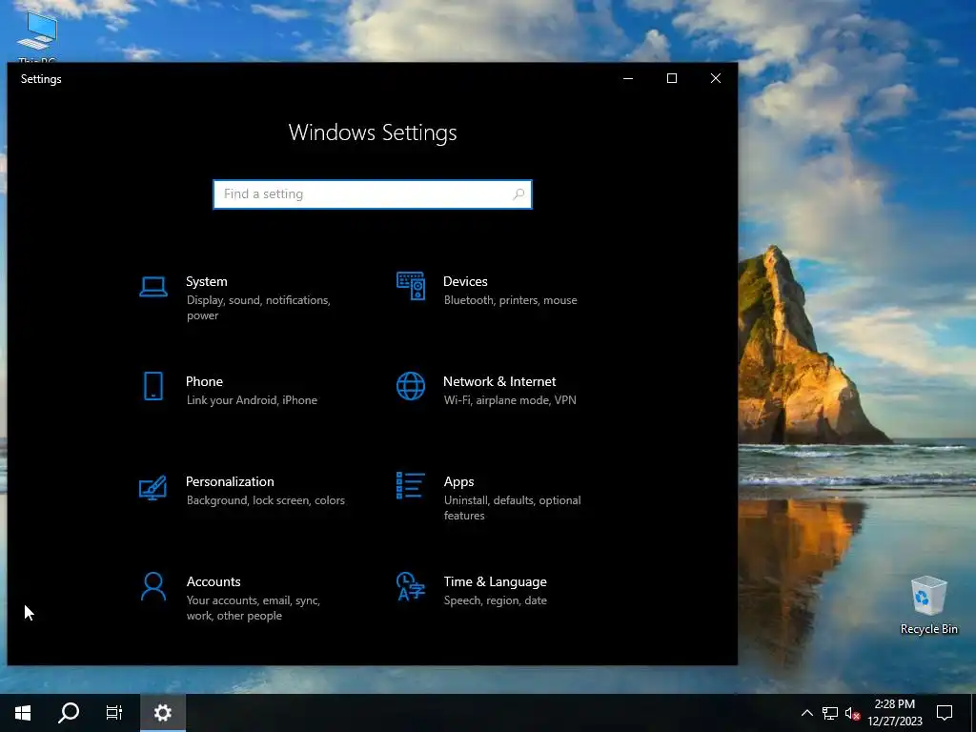Click the Phone settings icon

pyautogui.click(x=153, y=386)
